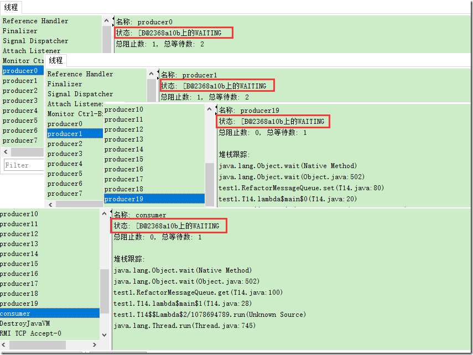
Task: Click vertical scrollbar thumb beside consumer row
Action: (105, 291)
